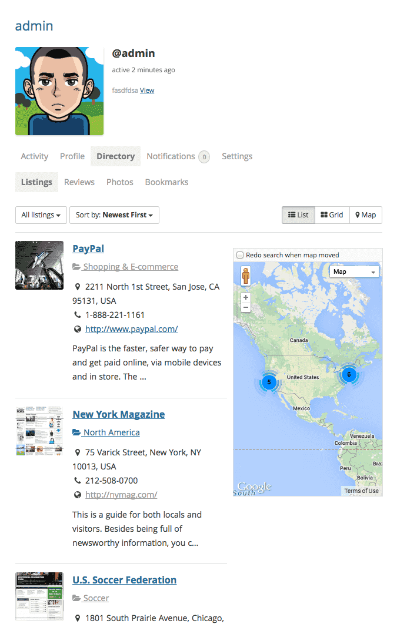This screenshot has width=397, height=624.
Task: Click the folder icon beside North America
Action: pyautogui.click(x=76, y=432)
